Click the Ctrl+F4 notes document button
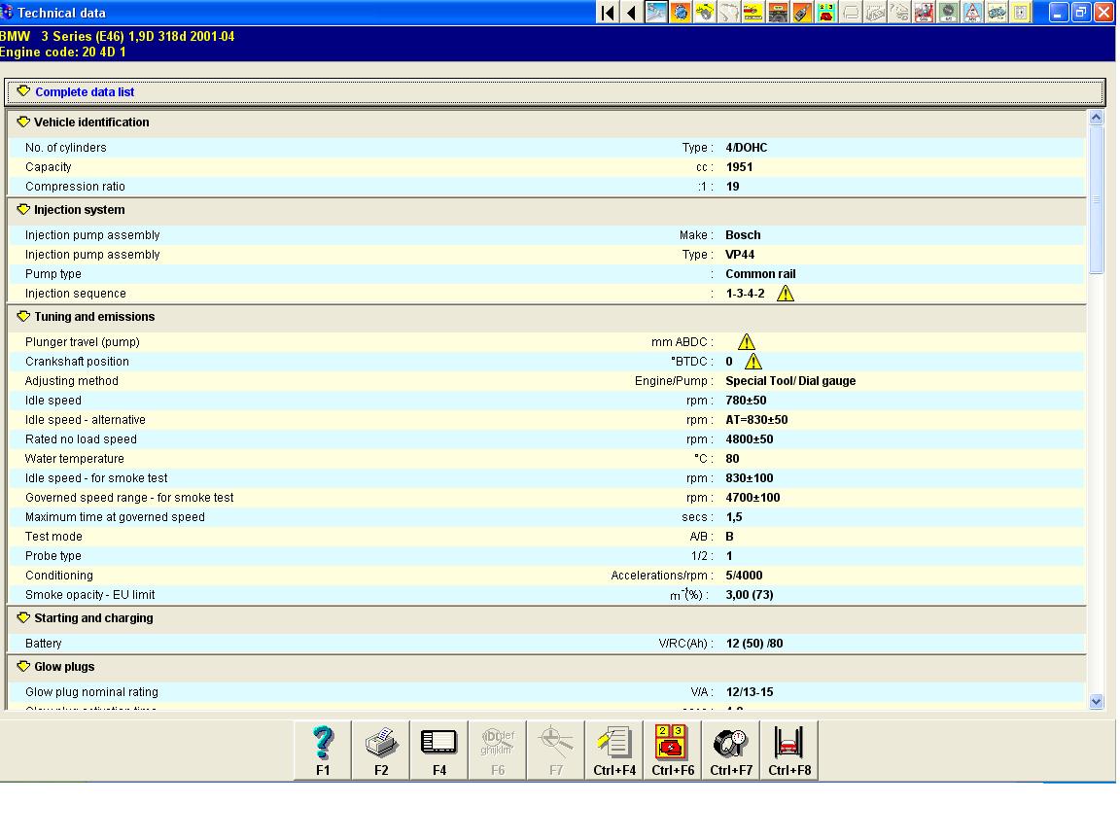This screenshot has height=840, width=1120. tap(614, 750)
